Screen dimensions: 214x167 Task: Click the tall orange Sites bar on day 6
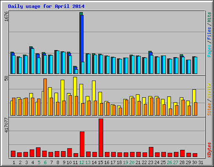pyautogui.click(x=45, y=97)
